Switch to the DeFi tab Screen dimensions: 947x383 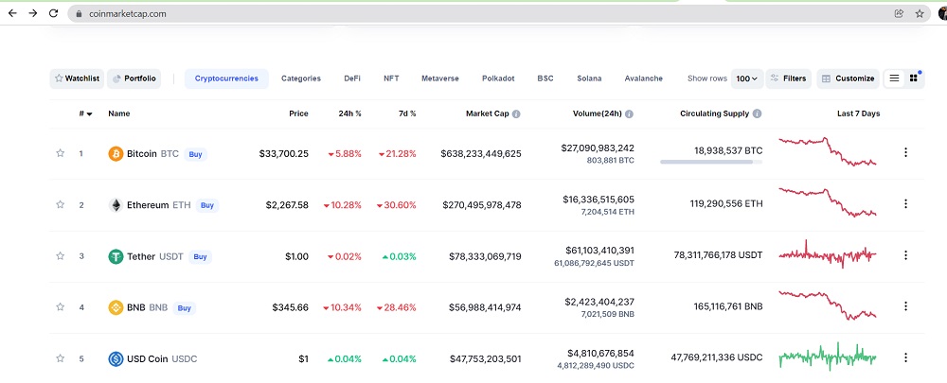pos(352,78)
